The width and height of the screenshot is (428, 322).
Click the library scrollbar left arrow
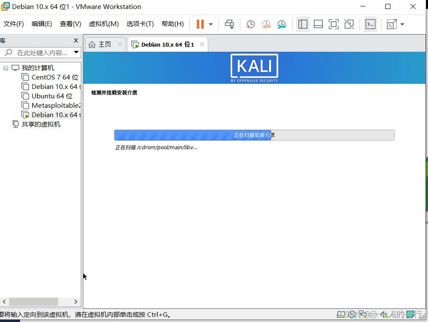(4, 301)
